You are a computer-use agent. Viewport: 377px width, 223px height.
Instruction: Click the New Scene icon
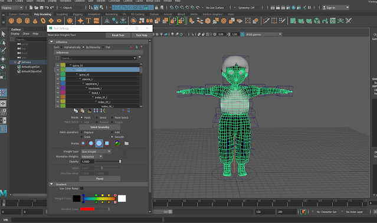tap(31, 8)
